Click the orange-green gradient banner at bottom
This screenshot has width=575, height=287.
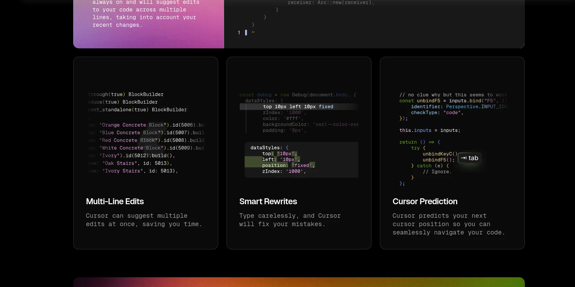[x=299, y=282]
